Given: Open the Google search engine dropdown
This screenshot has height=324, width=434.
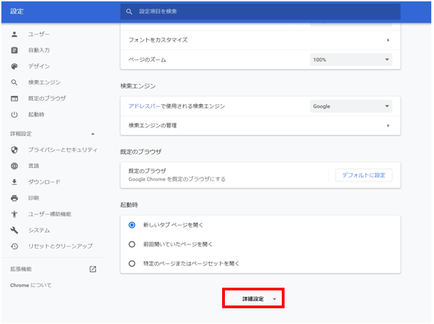Looking at the screenshot, I should [x=350, y=106].
